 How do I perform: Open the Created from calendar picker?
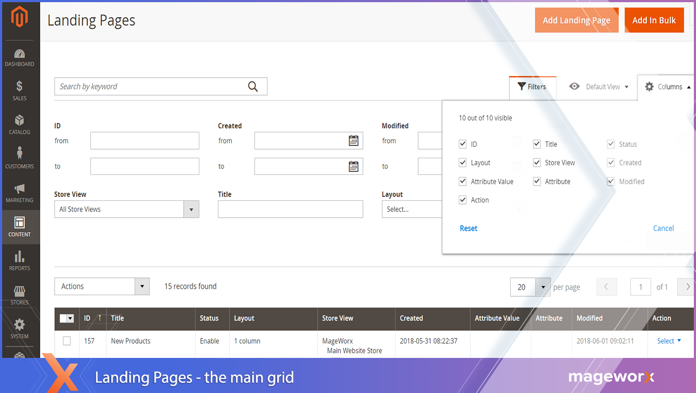[x=353, y=141]
